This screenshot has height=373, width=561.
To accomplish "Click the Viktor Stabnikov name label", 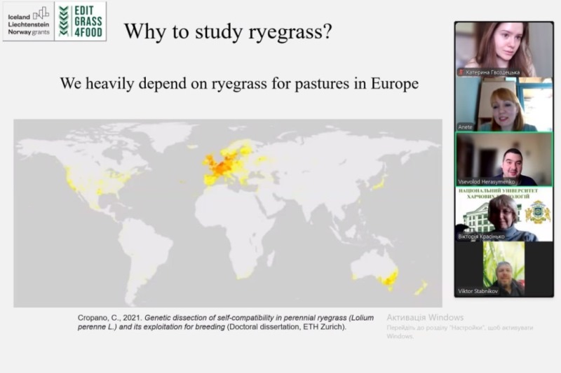I will click(480, 290).
